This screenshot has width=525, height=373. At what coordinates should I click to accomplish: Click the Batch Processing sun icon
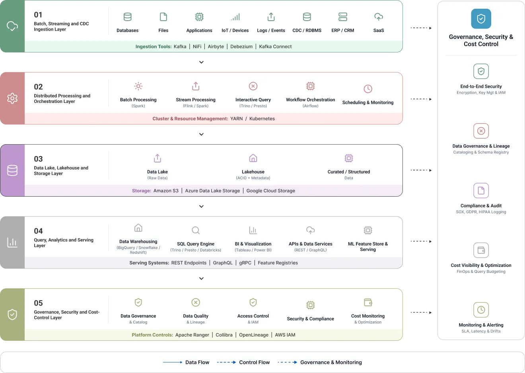pos(138,86)
